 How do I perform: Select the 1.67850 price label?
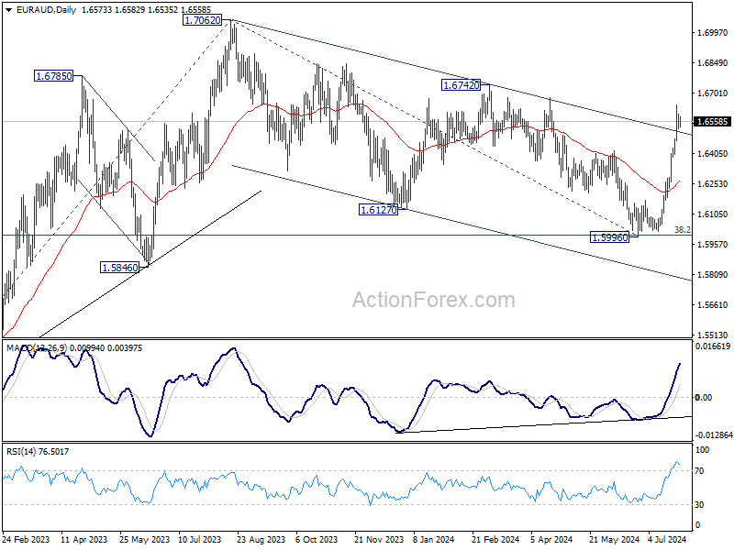pyautogui.click(x=54, y=76)
